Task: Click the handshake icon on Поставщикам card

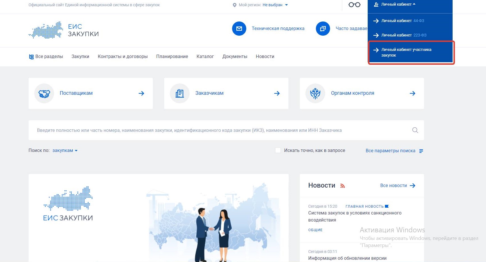Action: [44, 93]
